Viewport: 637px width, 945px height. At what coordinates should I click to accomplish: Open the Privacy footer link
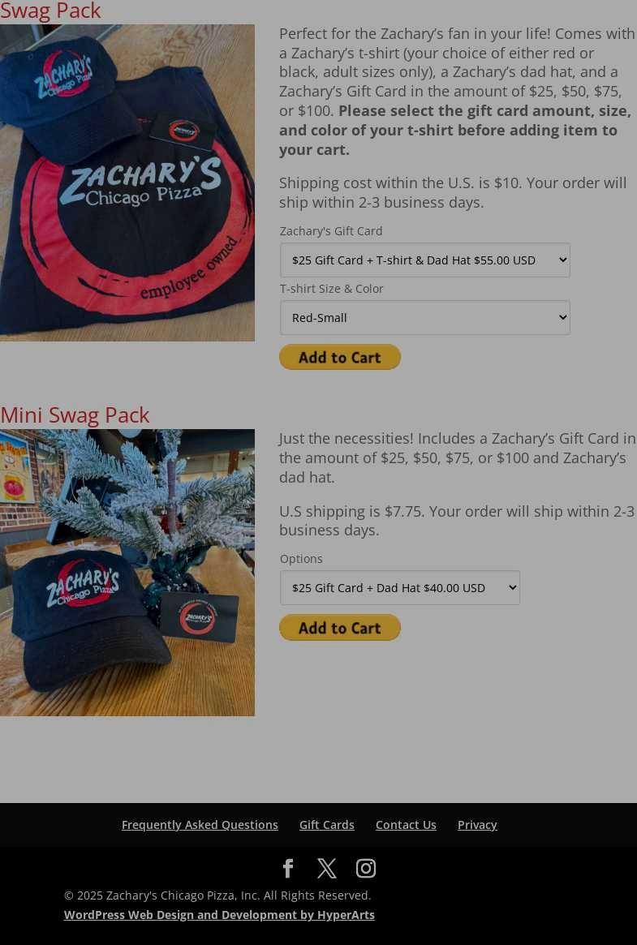tap(477, 824)
